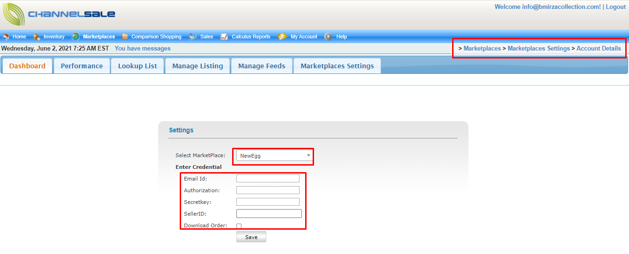This screenshot has height=254, width=629.
Task: Click Marketplaces breadcrumb link
Action: (482, 49)
